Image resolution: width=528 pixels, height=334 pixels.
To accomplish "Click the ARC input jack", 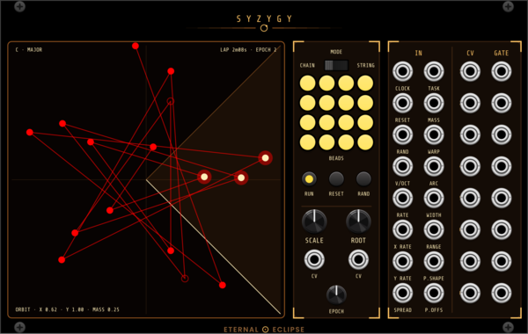I will [x=434, y=166].
